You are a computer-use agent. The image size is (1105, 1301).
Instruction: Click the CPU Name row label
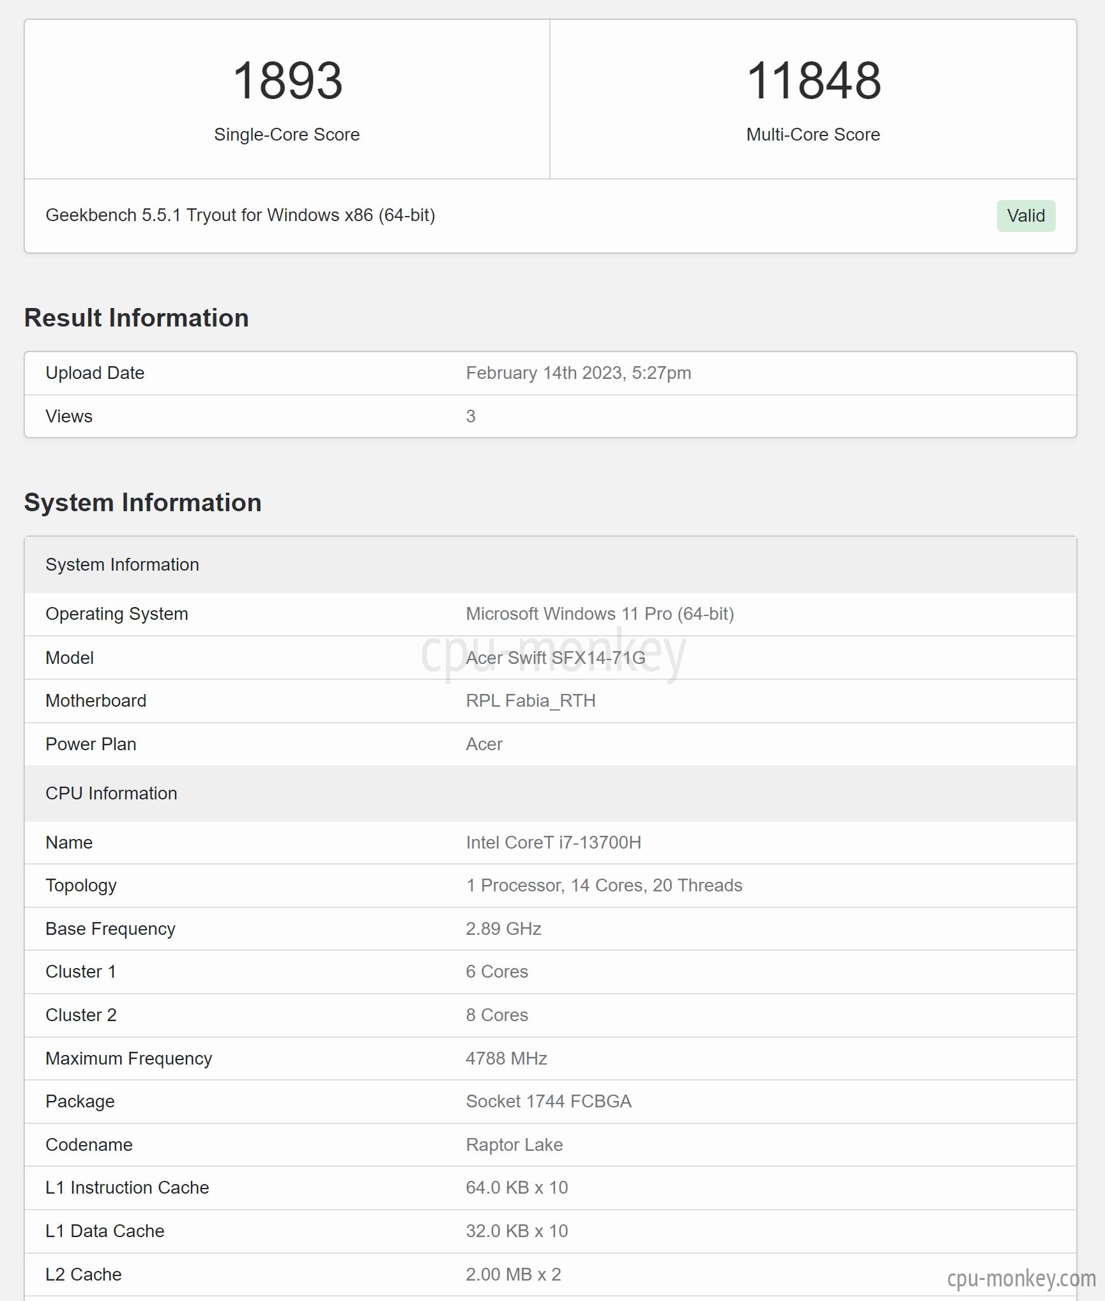coord(69,843)
